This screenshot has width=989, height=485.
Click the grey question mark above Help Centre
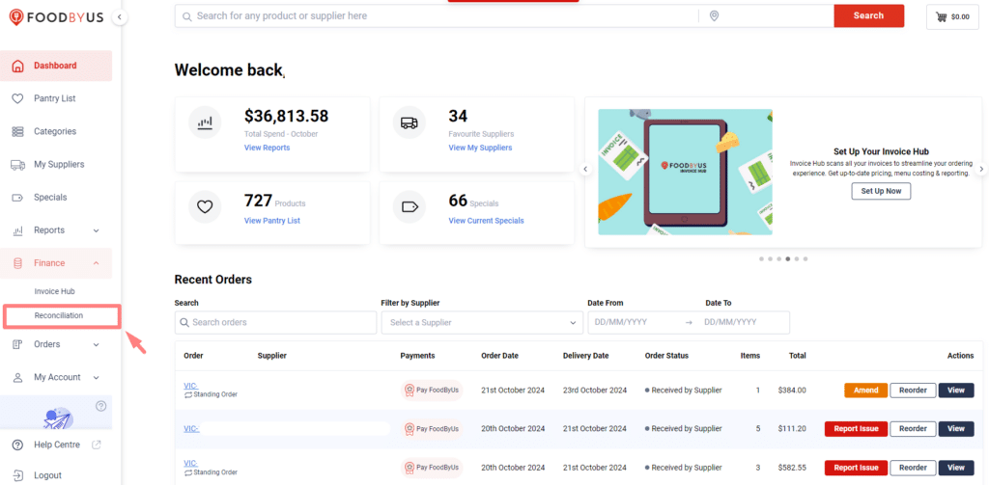100,406
